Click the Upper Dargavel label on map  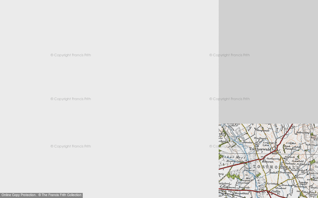click(x=249, y=169)
